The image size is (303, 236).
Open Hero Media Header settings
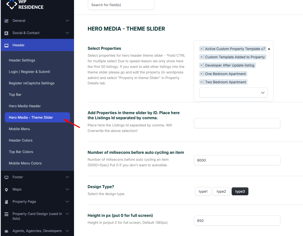(25, 106)
